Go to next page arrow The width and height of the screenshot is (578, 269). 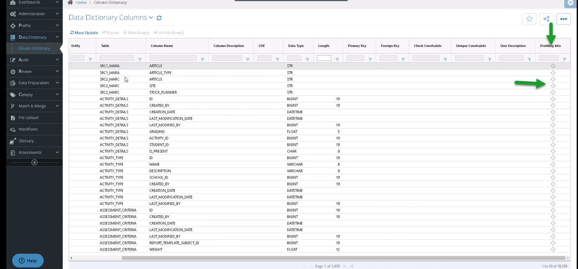344,266
